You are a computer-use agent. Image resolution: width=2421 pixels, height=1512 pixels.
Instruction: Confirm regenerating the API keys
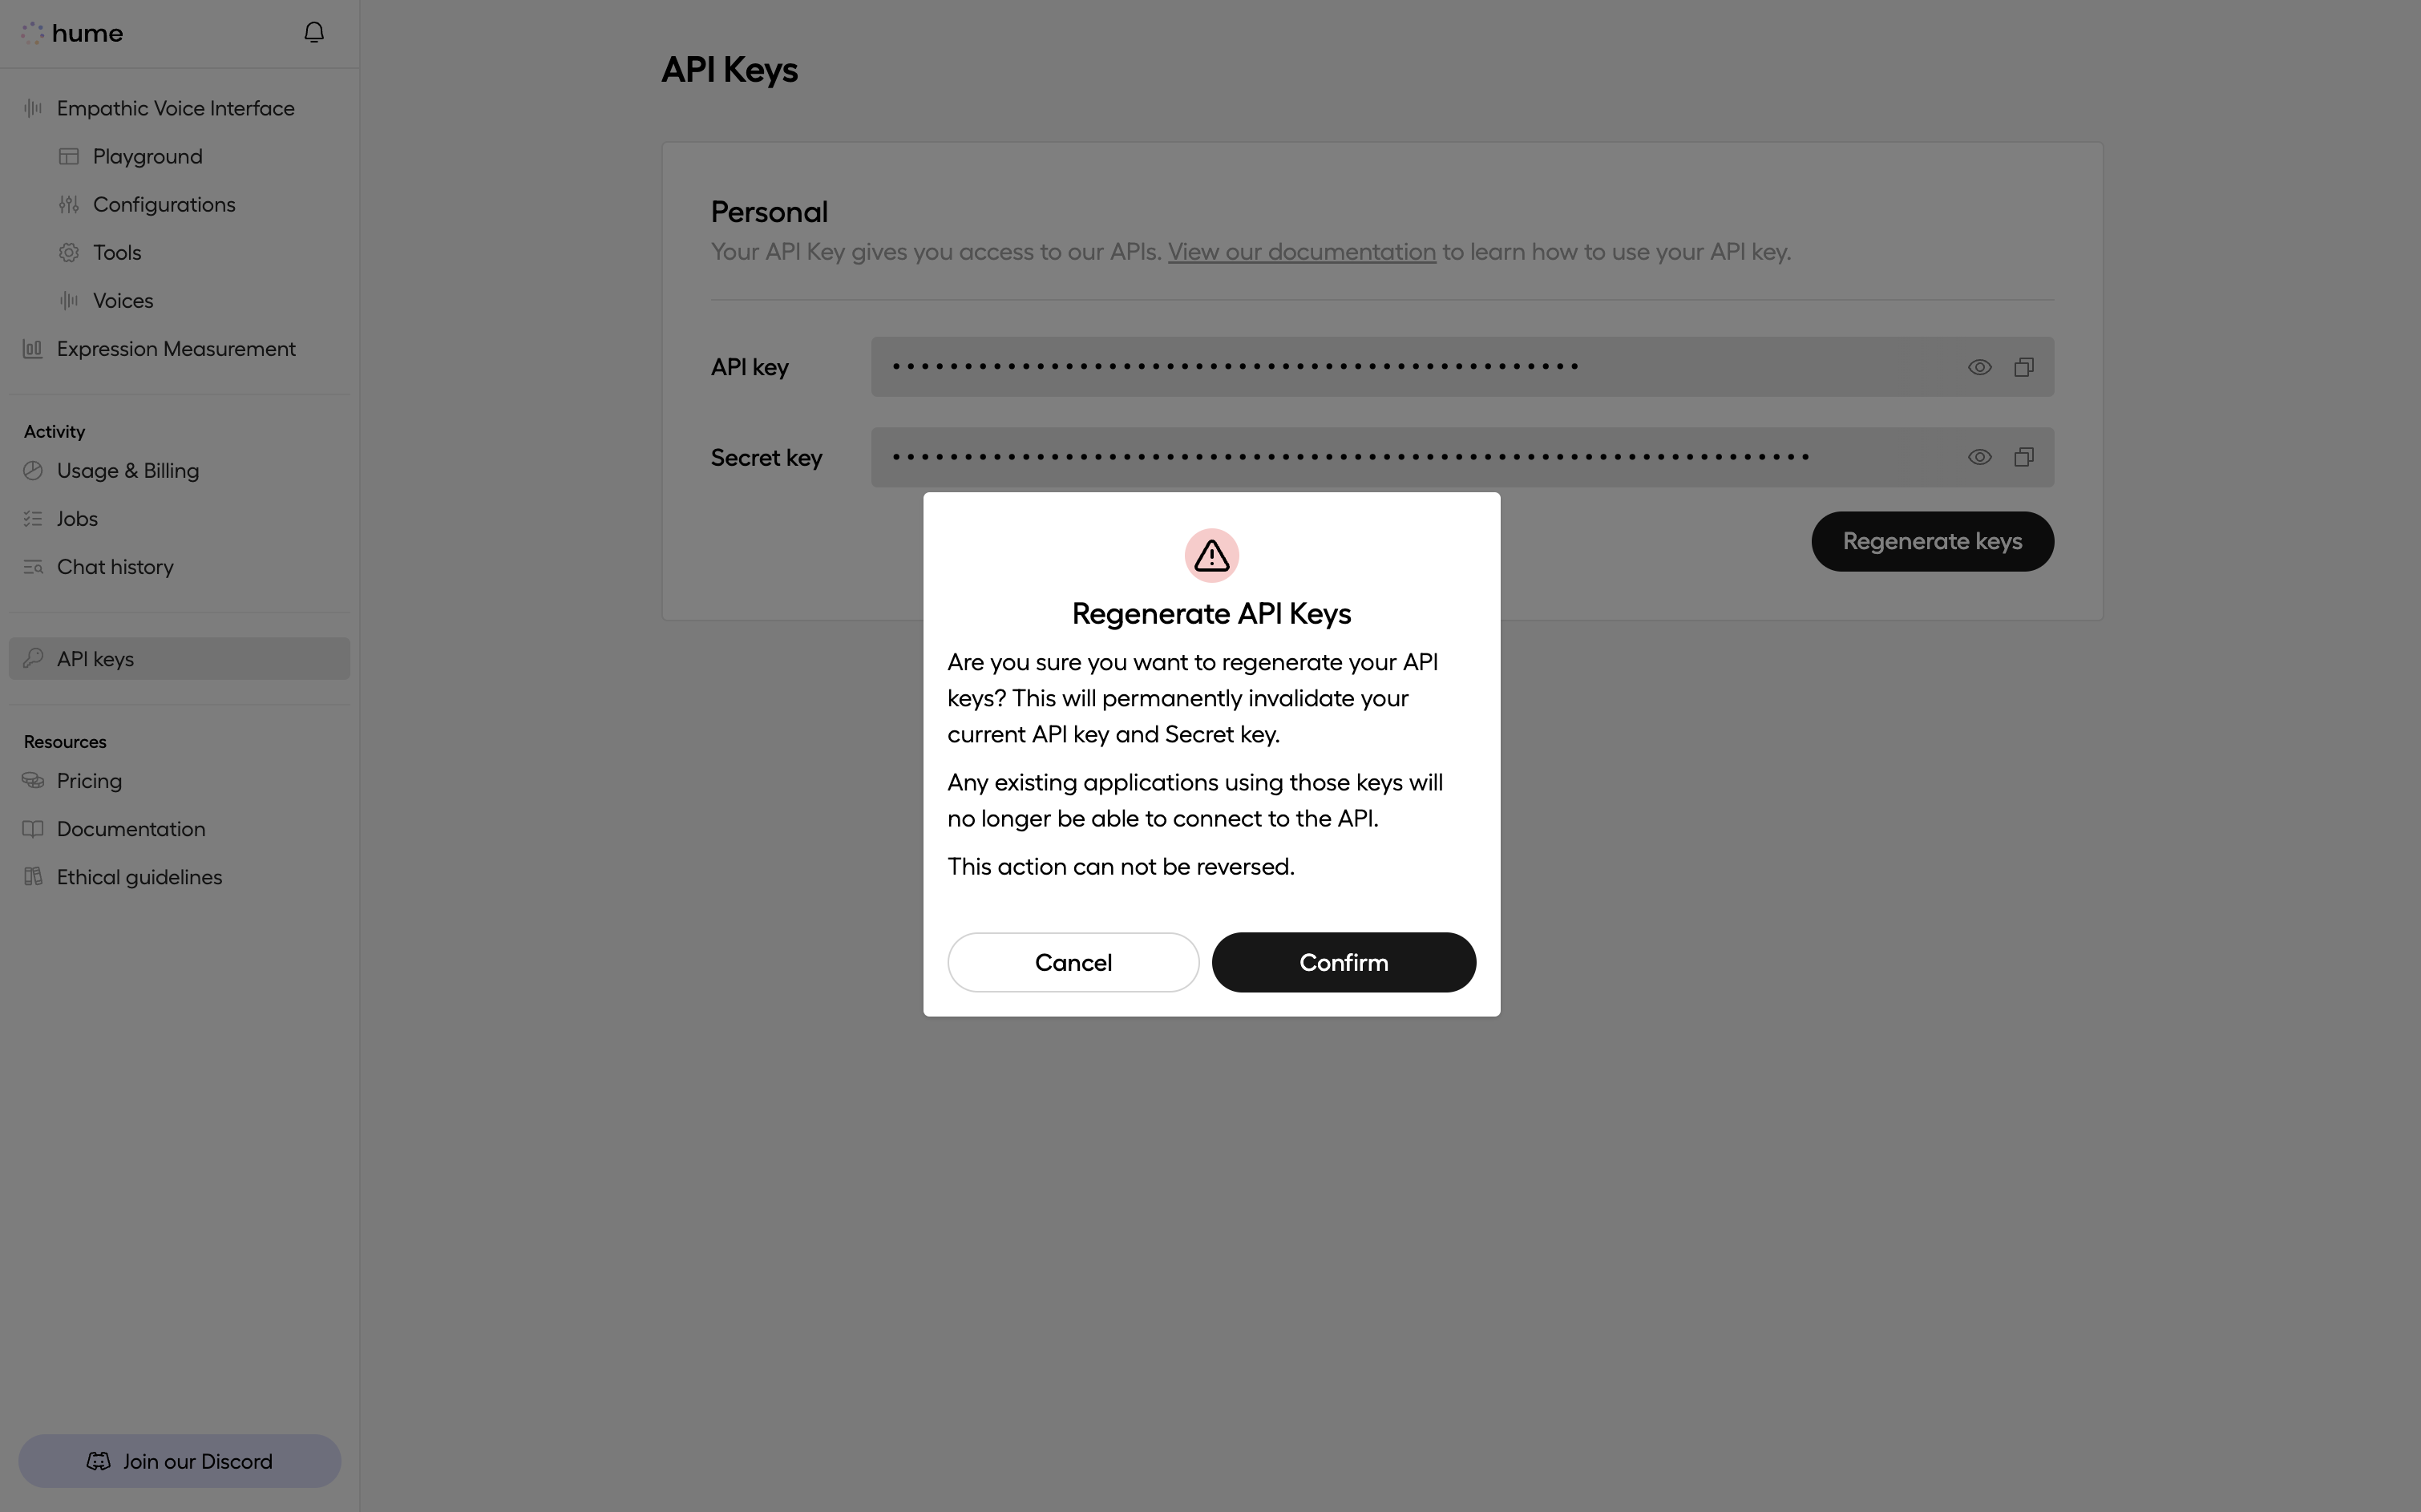coord(1343,961)
